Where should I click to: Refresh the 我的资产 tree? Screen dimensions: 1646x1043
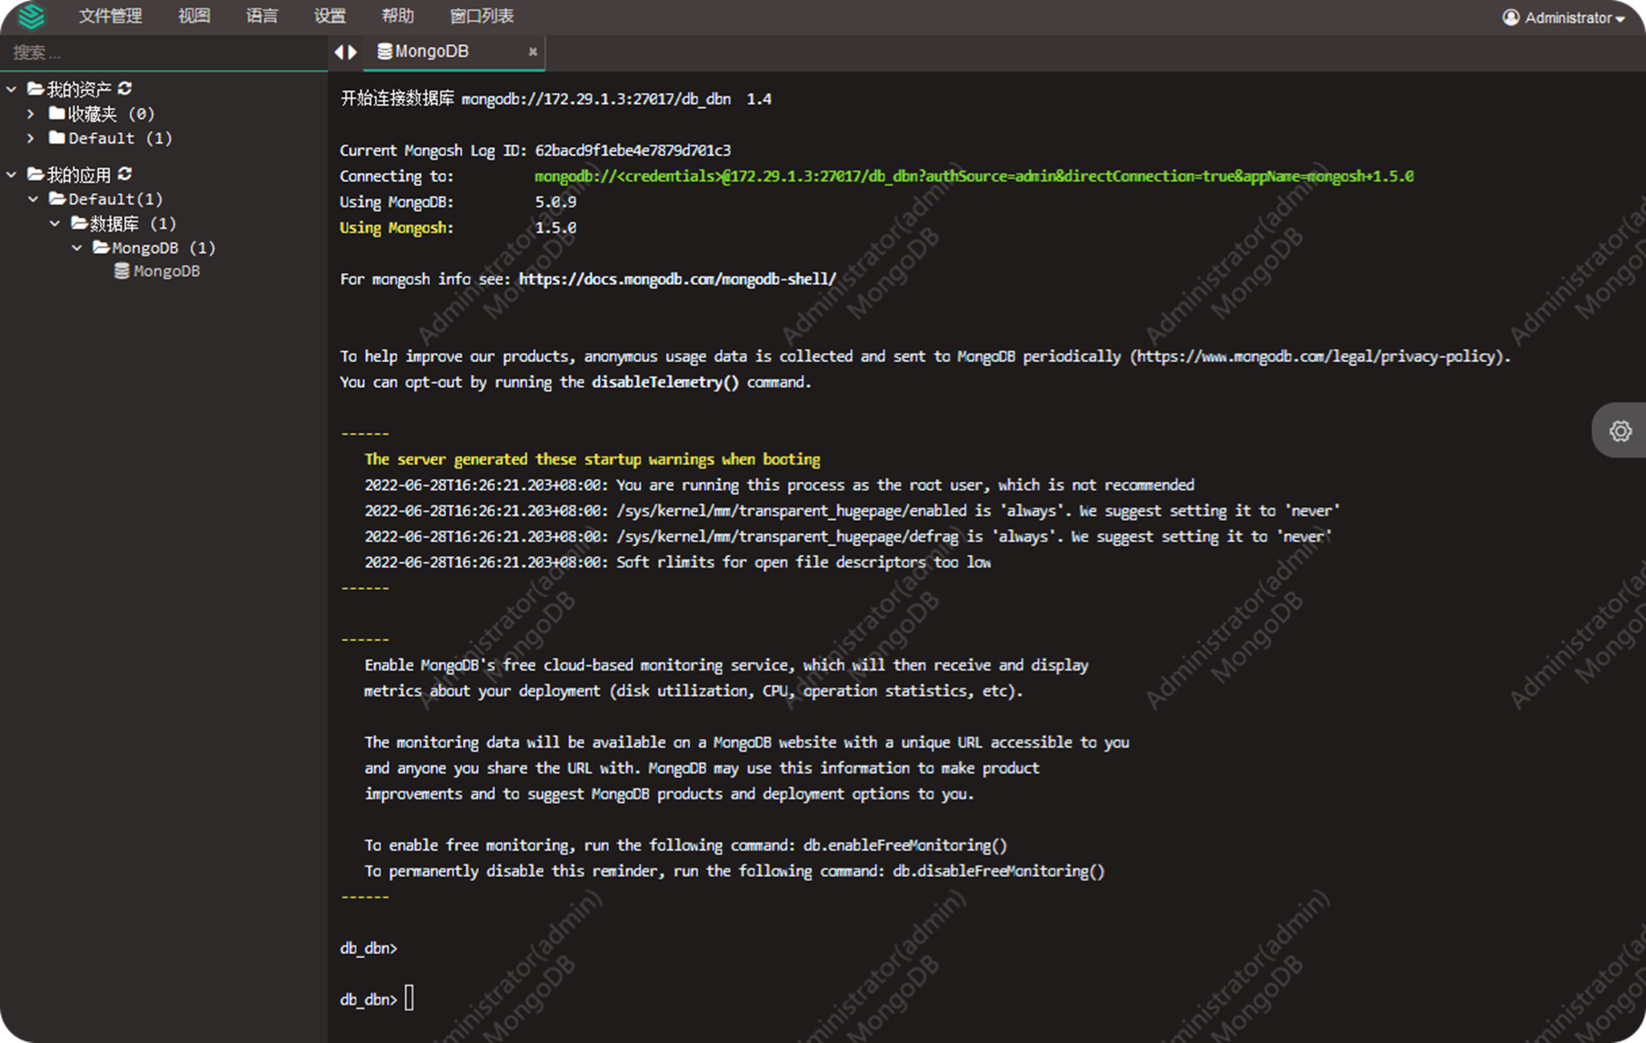point(125,87)
